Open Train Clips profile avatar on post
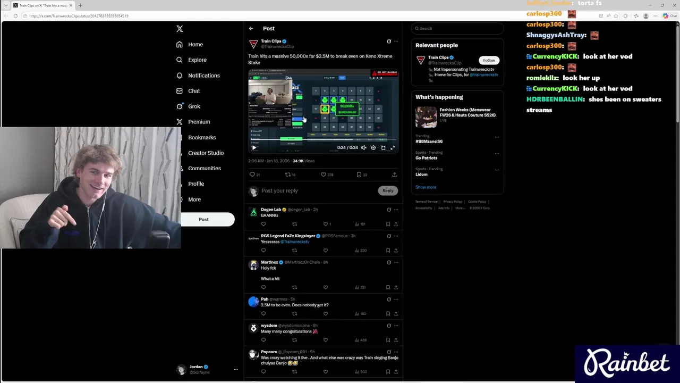The width and height of the screenshot is (680, 383). tap(253, 44)
